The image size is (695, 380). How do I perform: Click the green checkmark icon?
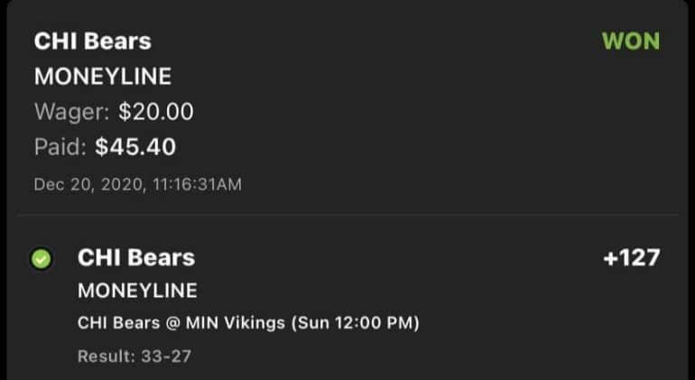click(x=41, y=260)
